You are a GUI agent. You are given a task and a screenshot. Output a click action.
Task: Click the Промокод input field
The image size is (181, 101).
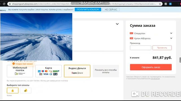(x=141, y=48)
